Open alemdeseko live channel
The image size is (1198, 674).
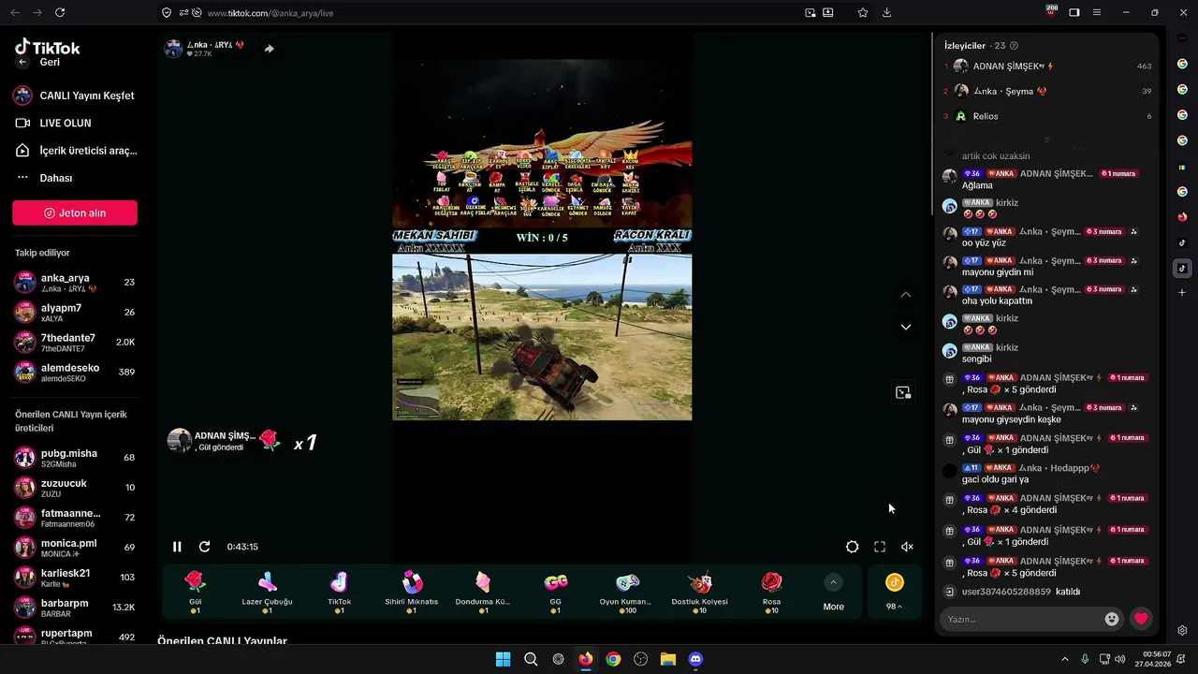pos(75,373)
